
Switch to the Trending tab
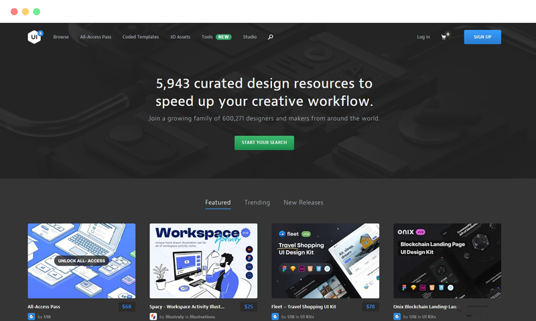click(257, 202)
